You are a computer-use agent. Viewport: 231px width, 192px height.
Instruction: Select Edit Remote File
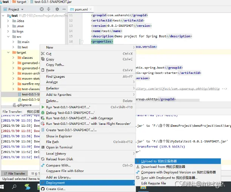178,183
